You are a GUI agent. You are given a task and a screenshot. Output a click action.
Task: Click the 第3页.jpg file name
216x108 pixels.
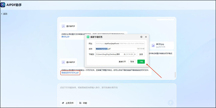160,44
